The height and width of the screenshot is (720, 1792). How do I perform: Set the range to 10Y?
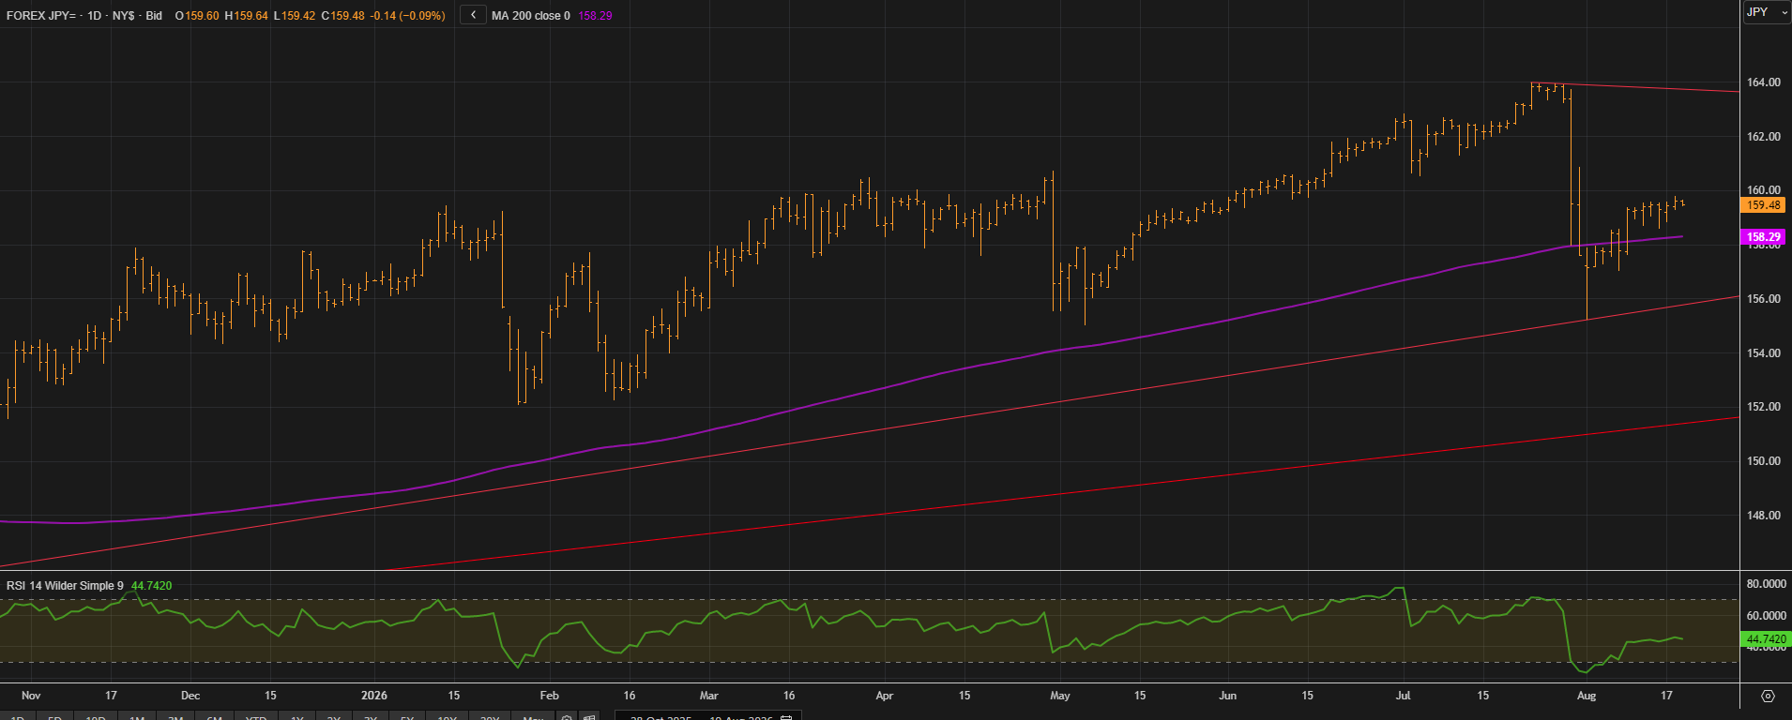(447, 716)
